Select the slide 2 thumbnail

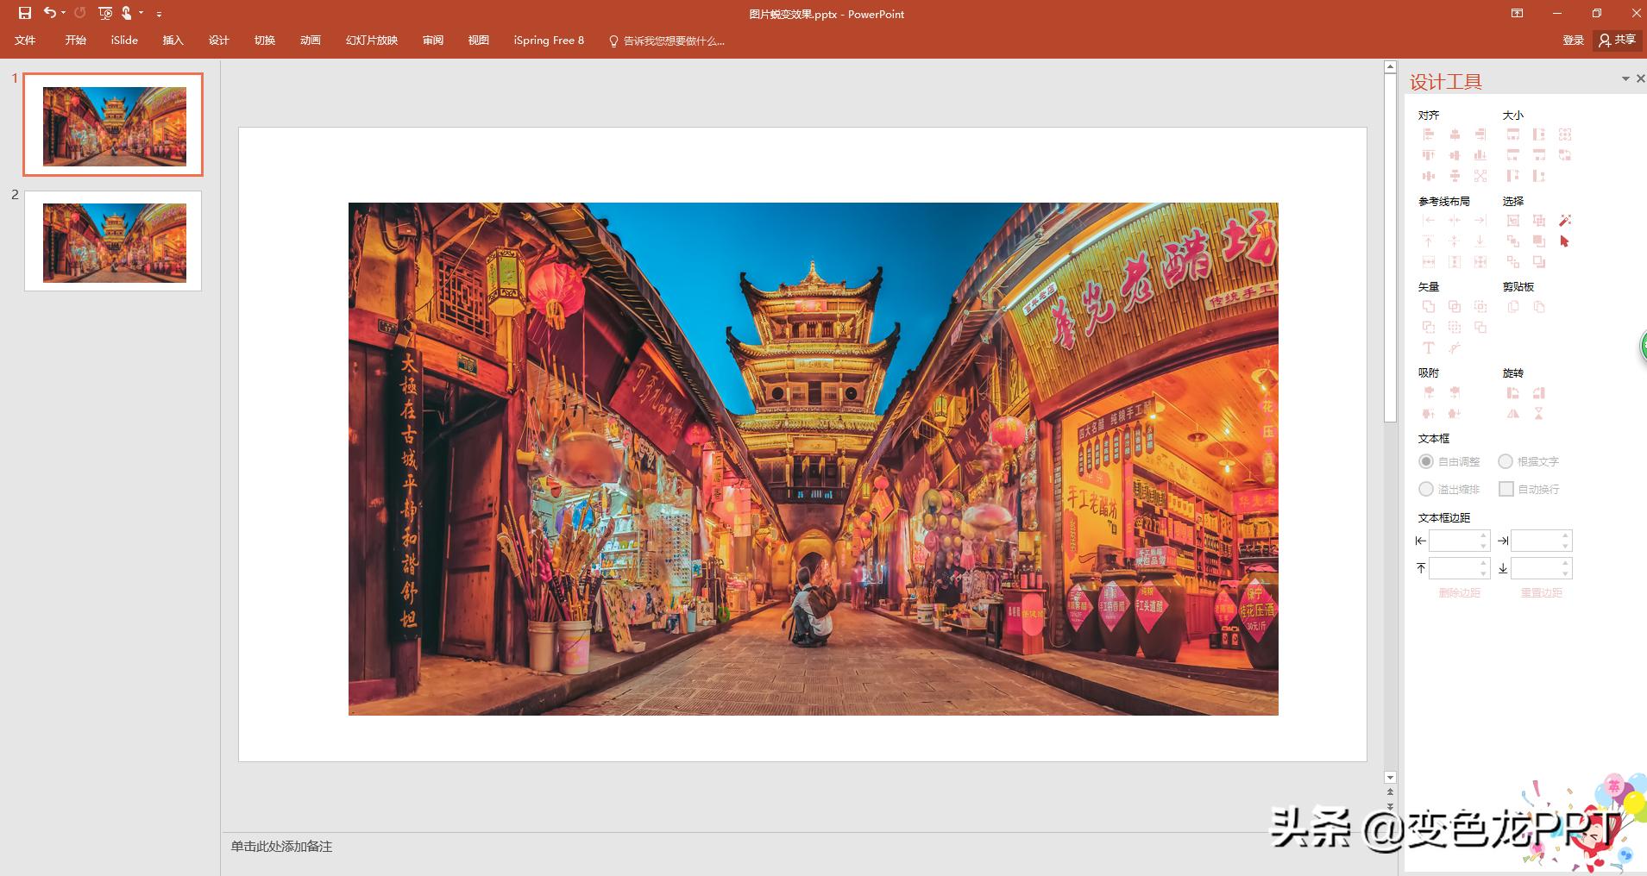point(114,241)
